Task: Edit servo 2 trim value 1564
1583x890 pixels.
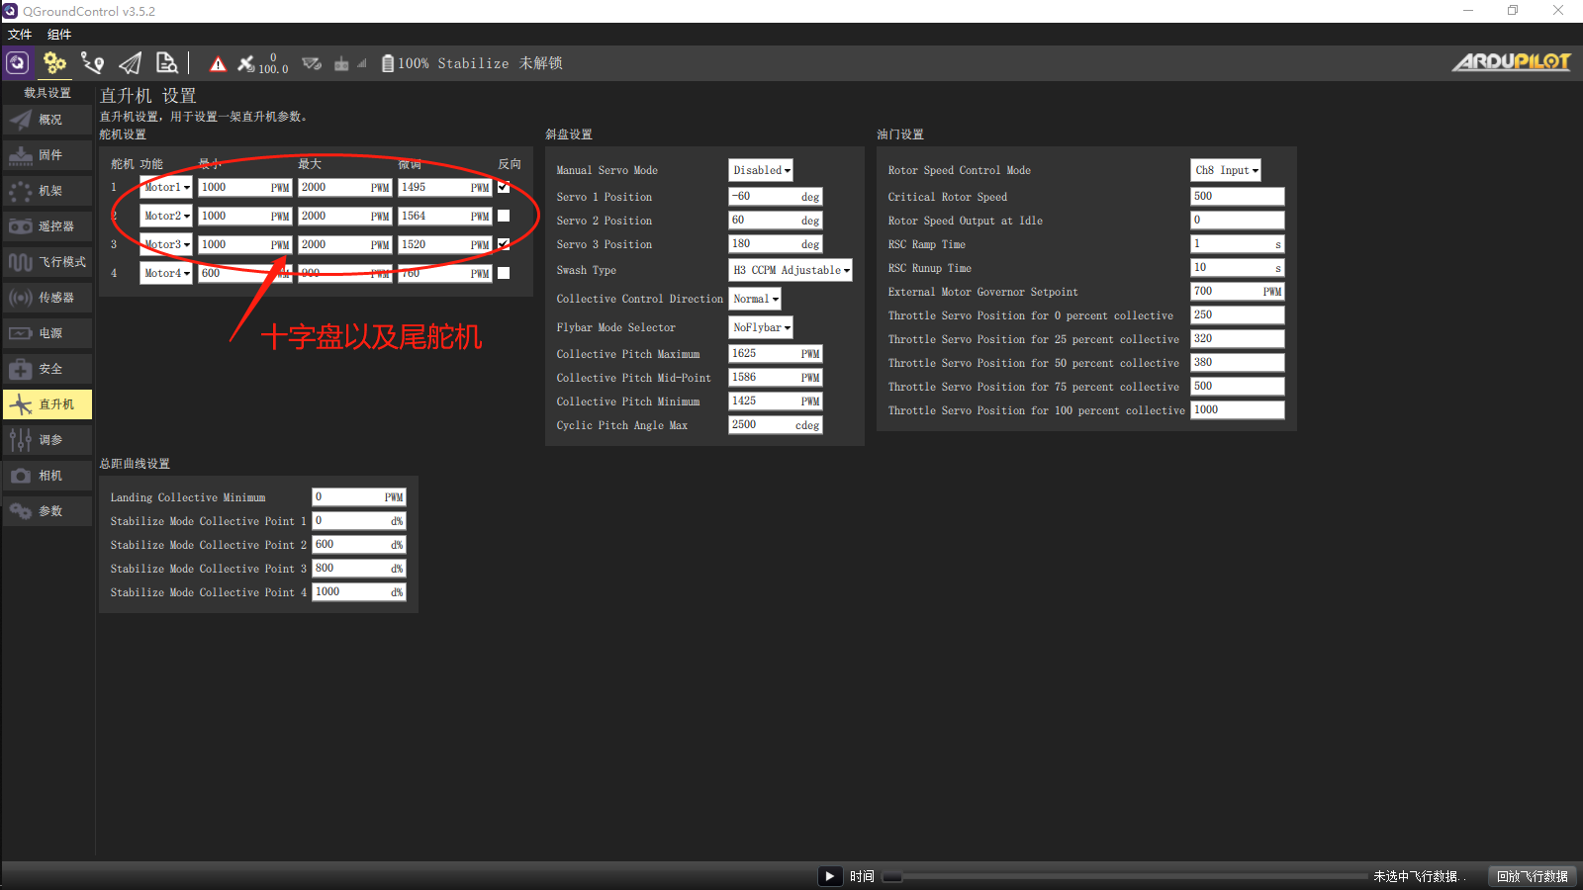Action: (x=445, y=216)
